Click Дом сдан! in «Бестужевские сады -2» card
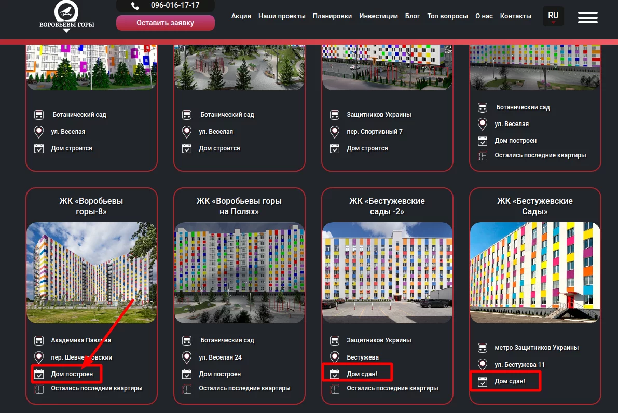This screenshot has width=618, height=413. 362,374
